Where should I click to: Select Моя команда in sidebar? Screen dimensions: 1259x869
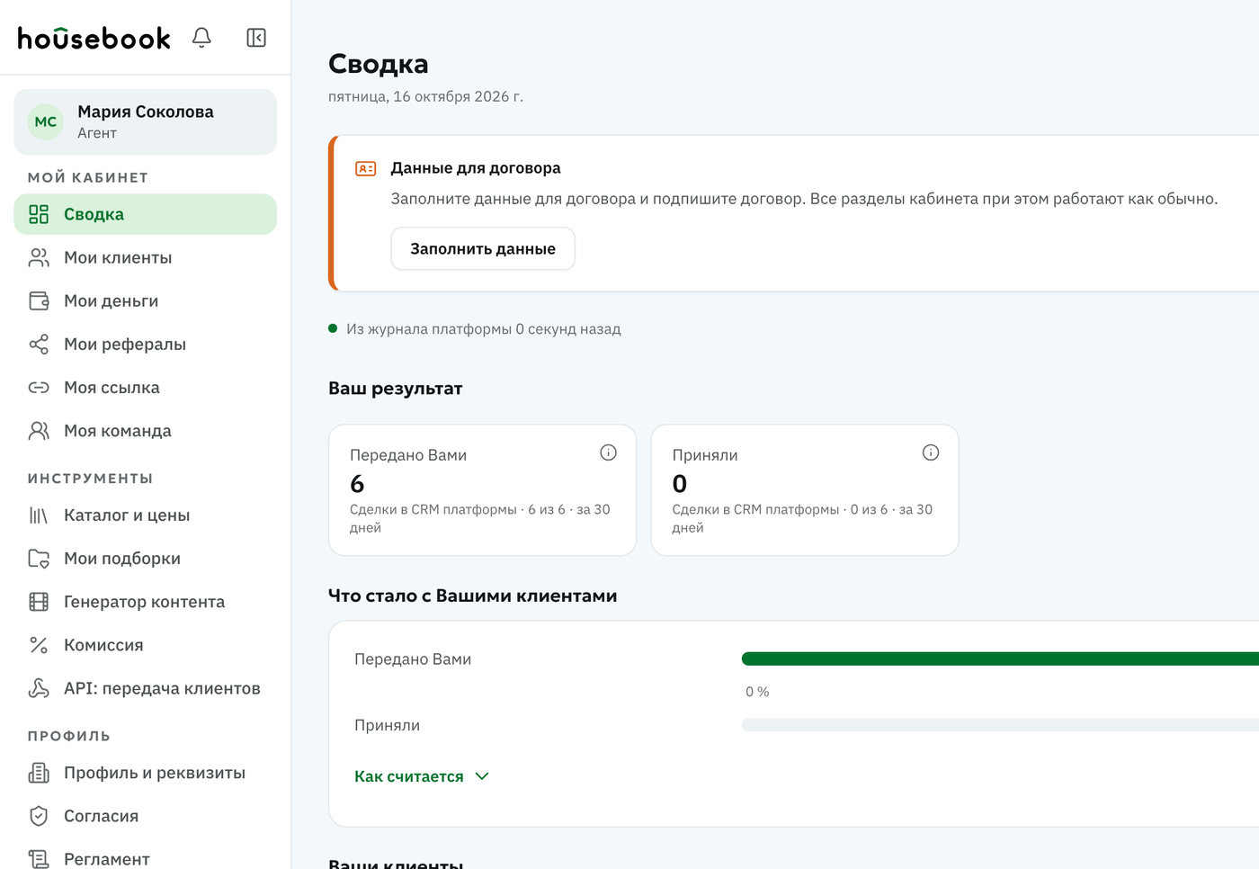[145, 430]
